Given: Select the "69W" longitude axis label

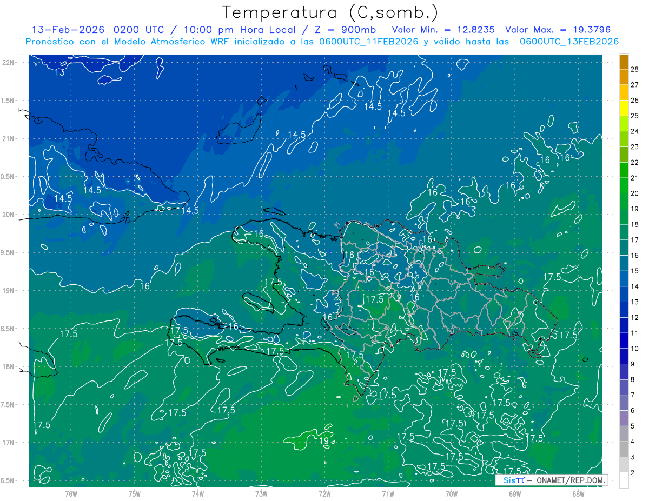Looking at the screenshot, I should tap(515, 493).
